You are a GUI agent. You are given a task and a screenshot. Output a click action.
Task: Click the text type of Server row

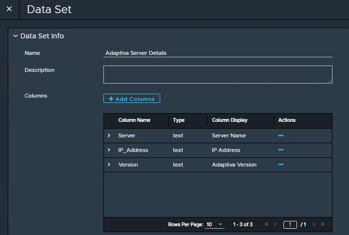click(178, 135)
